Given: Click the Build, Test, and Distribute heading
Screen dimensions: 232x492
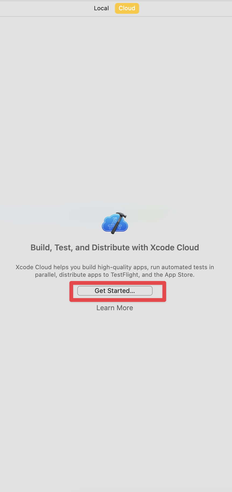Looking at the screenshot, I should [x=115, y=247].
